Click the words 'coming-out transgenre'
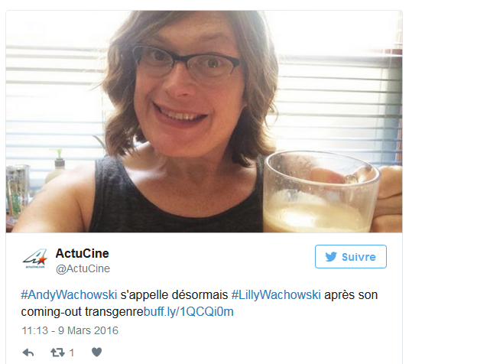This screenshot has height=364, width=503. (82, 312)
